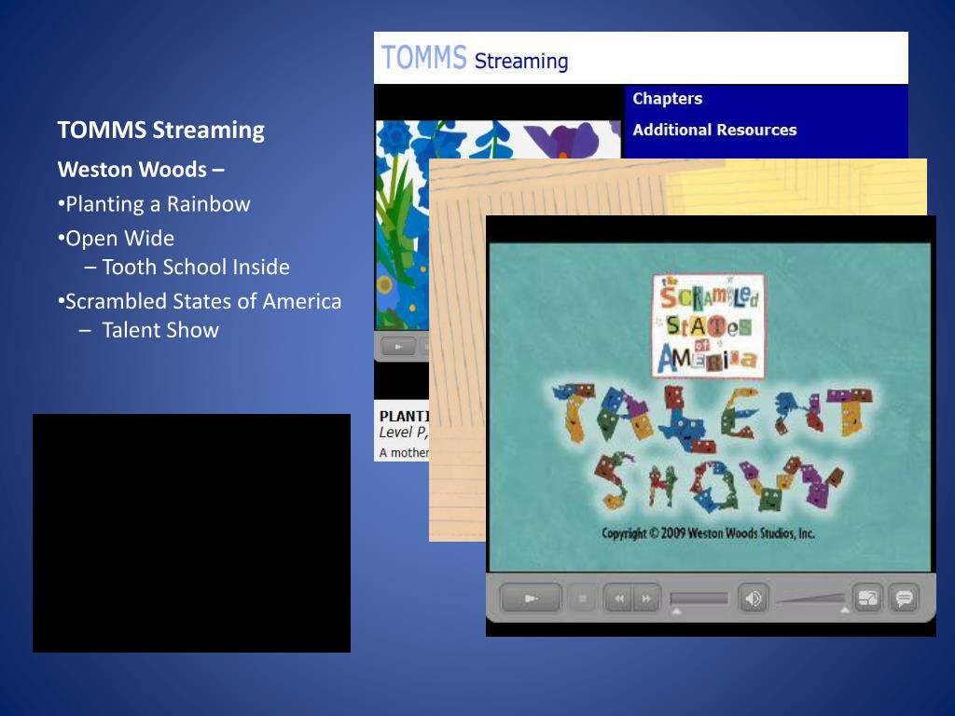Click the 'PLANTI' video title text
The width and height of the screenshot is (955, 716).
point(405,417)
